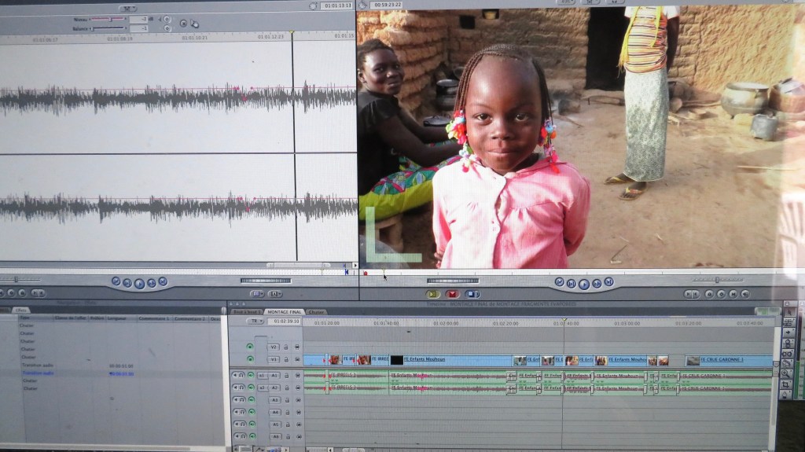Select the Selection arrow tool in tool palette
This screenshot has height=452, width=805.
[x=789, y=312]
